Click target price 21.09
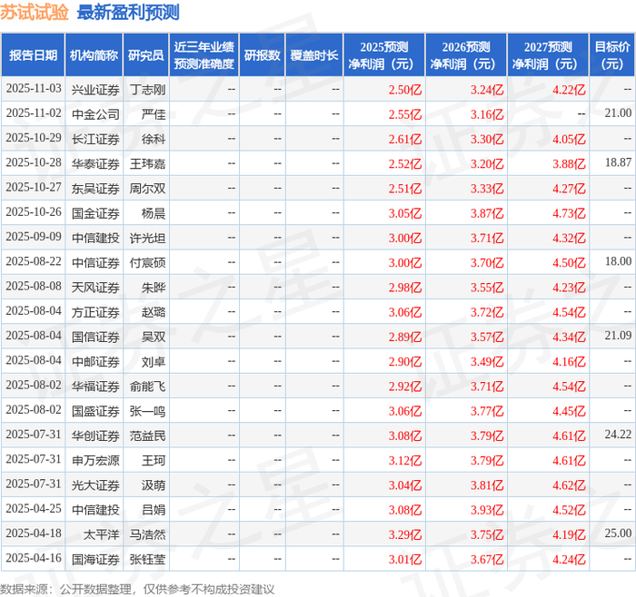Screen dimensions: 636x597 click(x=618, y=336)
